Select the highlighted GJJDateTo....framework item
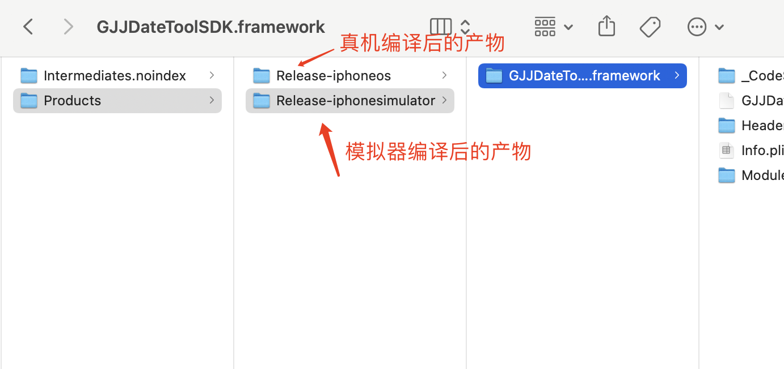Image resolution: width=784 pixels, height=369 pixels. [x=583, y=75]
